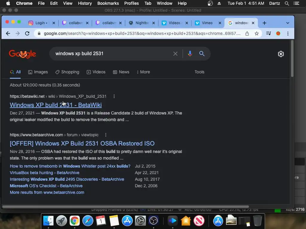This screenshot has width=306, height=229.
Task: Reload the Google search page
Action: click(27, 33)
